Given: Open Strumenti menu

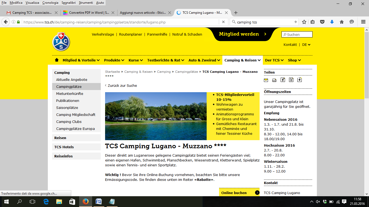Looking at the screenshot, I should point(86,3).
